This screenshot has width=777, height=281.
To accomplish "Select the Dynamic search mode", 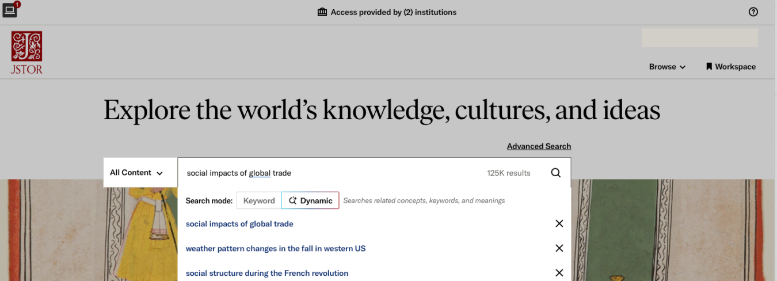I will (x=310, y=200).
